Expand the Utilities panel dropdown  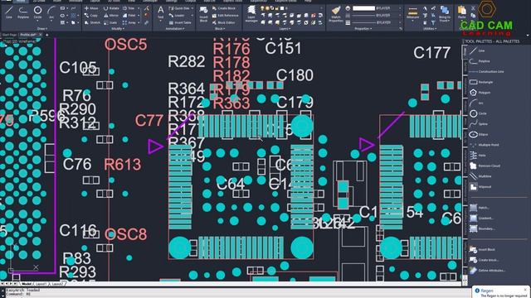(x=429, y=29)
